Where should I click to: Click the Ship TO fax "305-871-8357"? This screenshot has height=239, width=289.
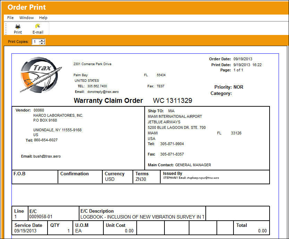pos(172,154)
